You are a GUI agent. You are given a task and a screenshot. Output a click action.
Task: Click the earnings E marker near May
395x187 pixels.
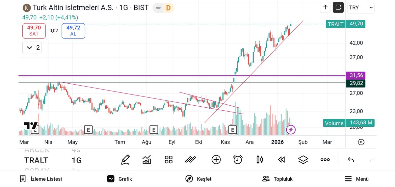coord(88,130)
